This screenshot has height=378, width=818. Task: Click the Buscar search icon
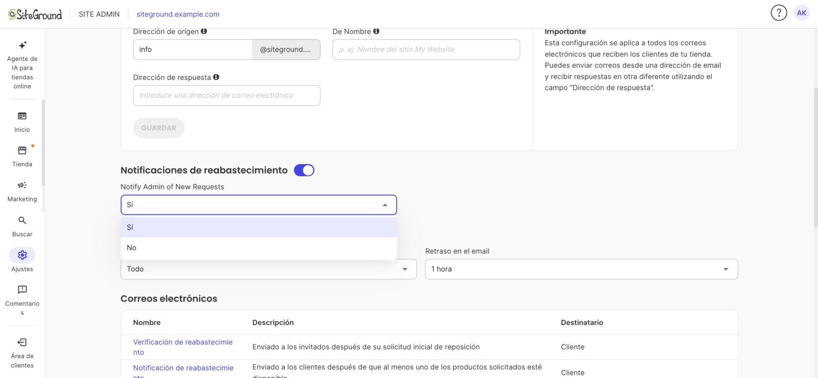coord(22,220)
